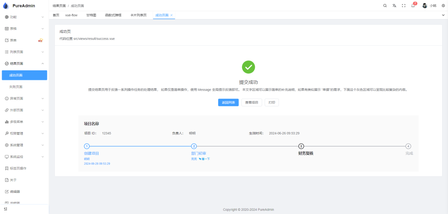Viewport: 448px width, 214px height.
Task: Click the 查看项目 button
Action: 251,103
